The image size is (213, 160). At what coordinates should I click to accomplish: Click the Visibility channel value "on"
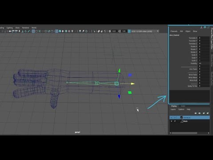(204, 63)
